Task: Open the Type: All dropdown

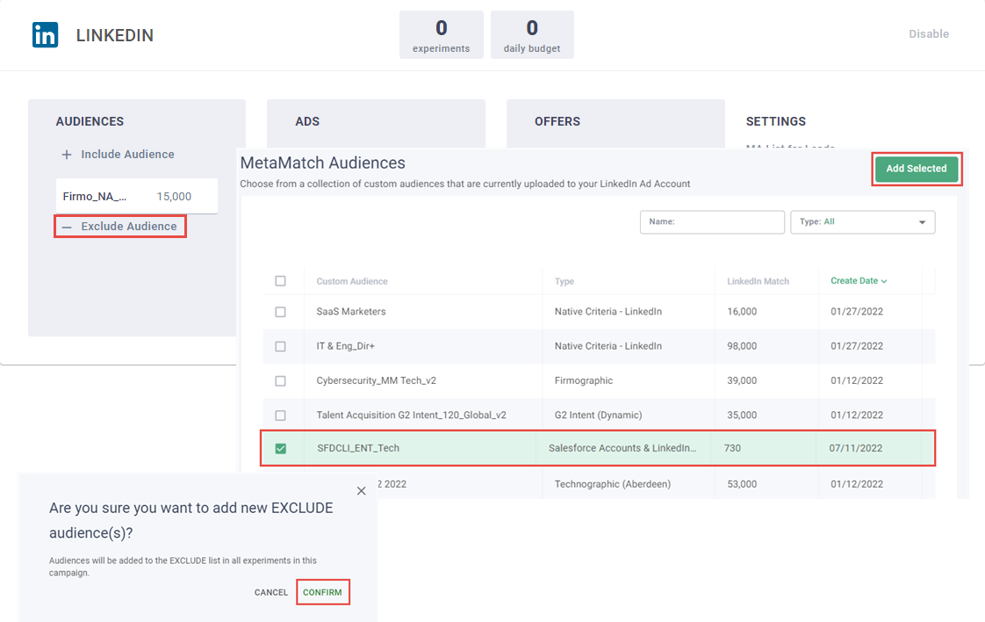Action: (863, 222)
